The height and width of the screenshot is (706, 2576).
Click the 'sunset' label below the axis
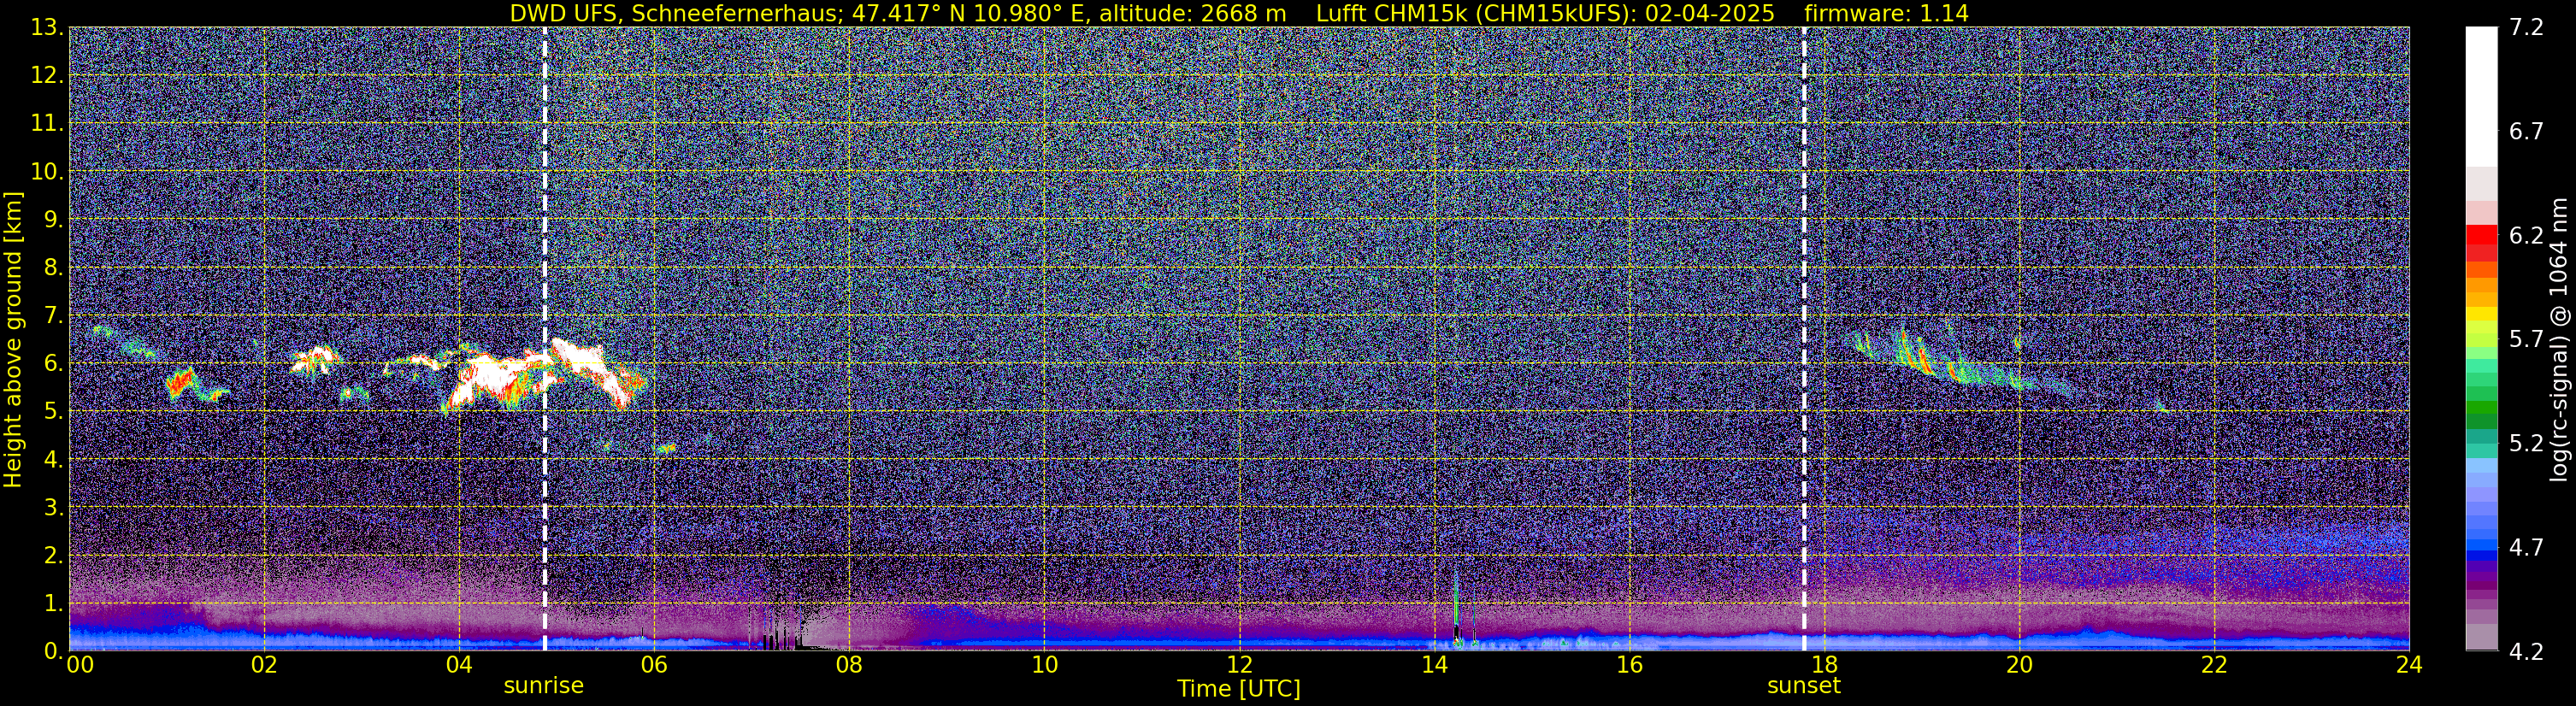(x=1803, y=685)
